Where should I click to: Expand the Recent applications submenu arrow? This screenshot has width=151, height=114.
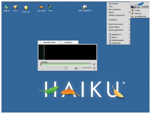129,30
